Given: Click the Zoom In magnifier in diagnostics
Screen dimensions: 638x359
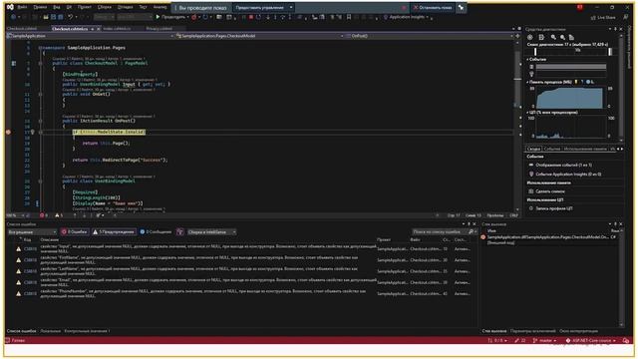Looking at the screenshot, I should click(553, 38).
